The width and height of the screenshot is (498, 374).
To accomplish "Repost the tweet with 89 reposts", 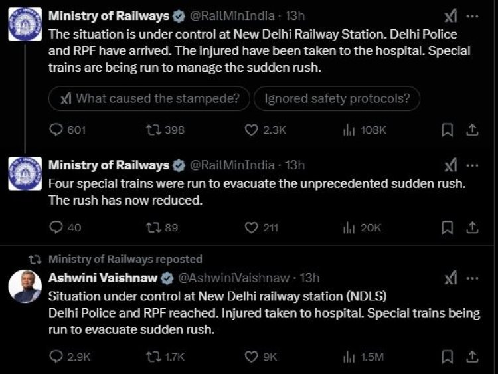I will (152, 227).
